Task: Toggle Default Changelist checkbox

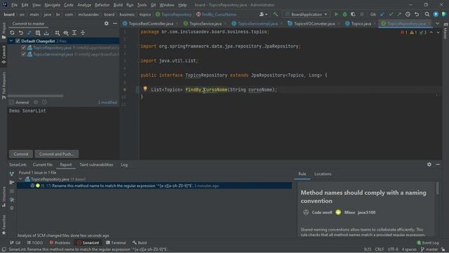Action: [x=18, y=41]
